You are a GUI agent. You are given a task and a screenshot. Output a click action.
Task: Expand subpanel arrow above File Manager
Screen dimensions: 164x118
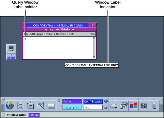click(30, 99)
